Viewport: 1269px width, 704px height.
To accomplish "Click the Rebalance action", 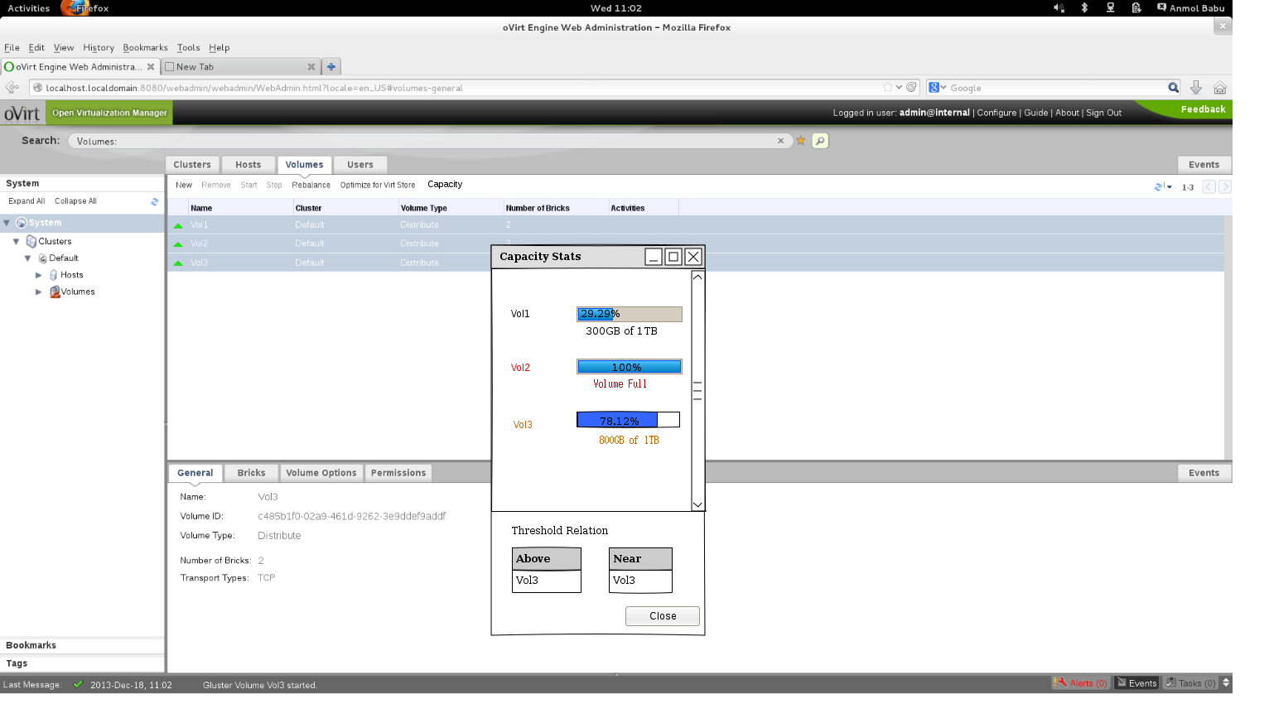I will coord(311,186).
